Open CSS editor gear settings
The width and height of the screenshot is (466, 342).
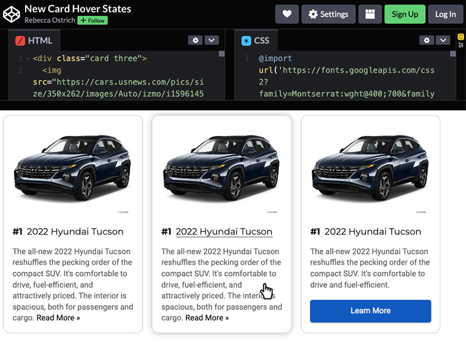(x=426, y=40)
